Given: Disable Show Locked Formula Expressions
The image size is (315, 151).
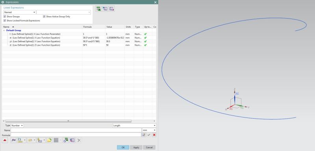Looking at the screenshot, I should pyautogui.click(x=5, y=21).
